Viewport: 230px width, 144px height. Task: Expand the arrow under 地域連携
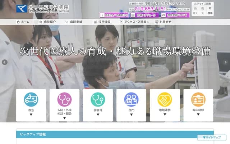point(165,115)
